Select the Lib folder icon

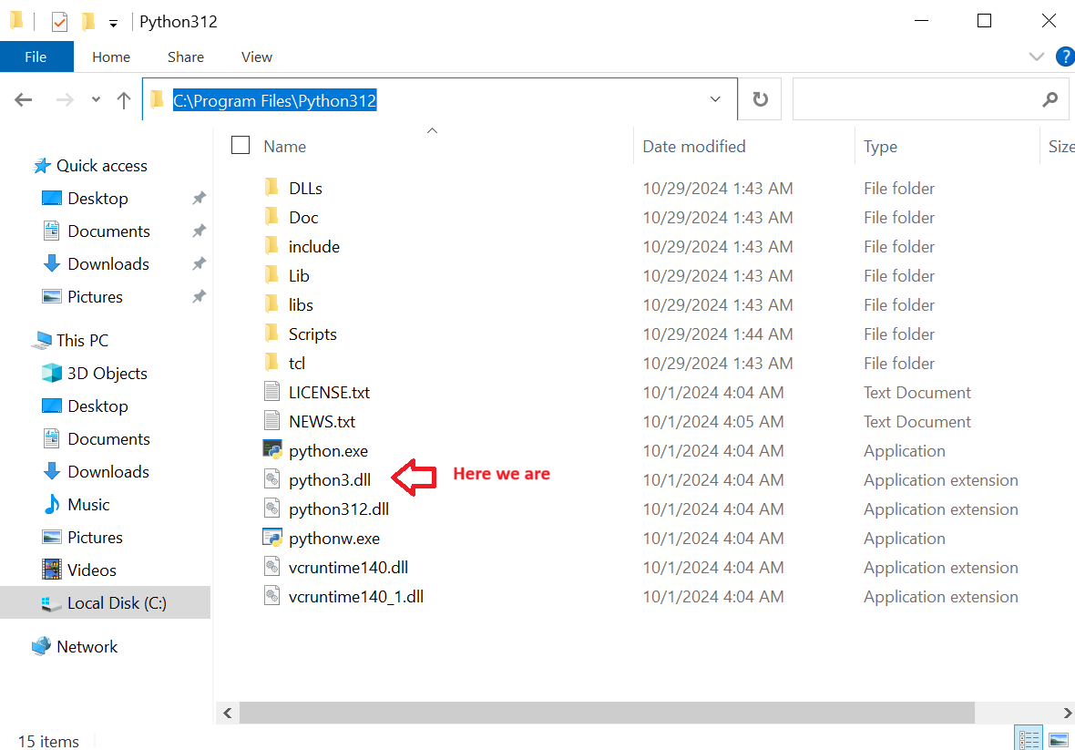(x=271, y=275)
